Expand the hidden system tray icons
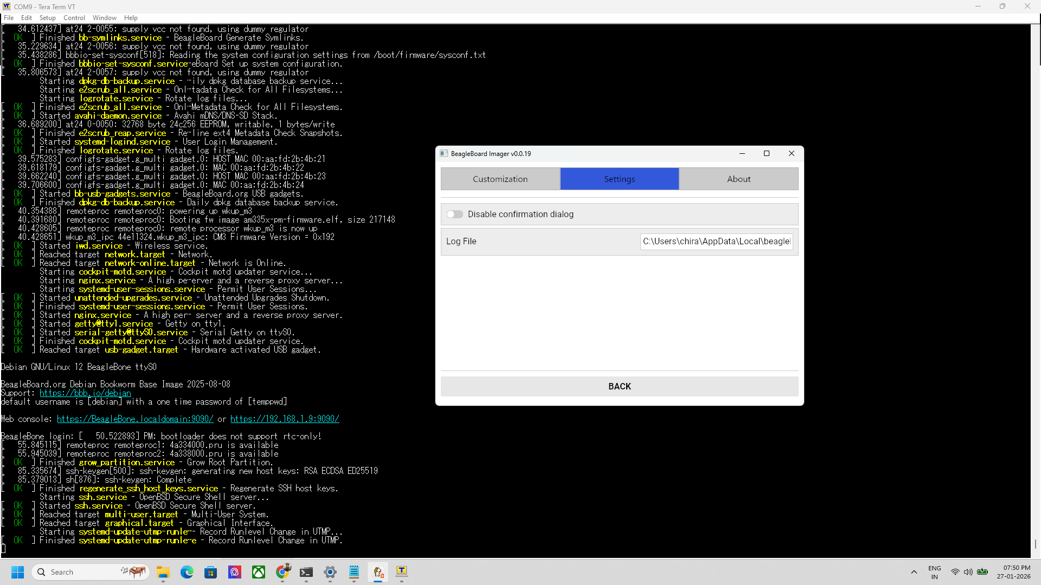 914,572
